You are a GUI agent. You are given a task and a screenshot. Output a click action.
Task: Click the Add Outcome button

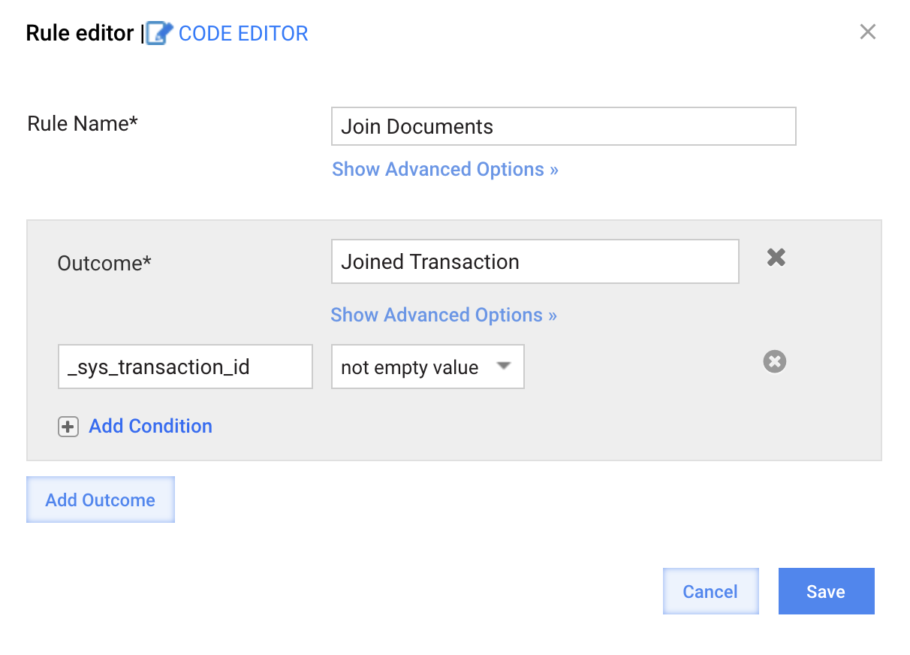[x=101, y=500]
